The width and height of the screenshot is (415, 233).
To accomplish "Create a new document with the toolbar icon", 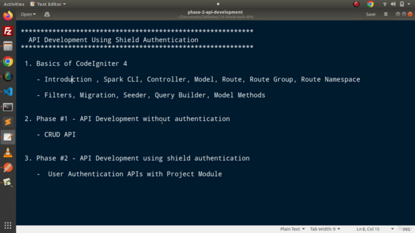I will [47, 14].
